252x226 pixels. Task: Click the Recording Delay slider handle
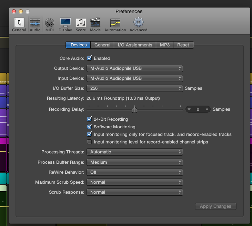[134, 110]
